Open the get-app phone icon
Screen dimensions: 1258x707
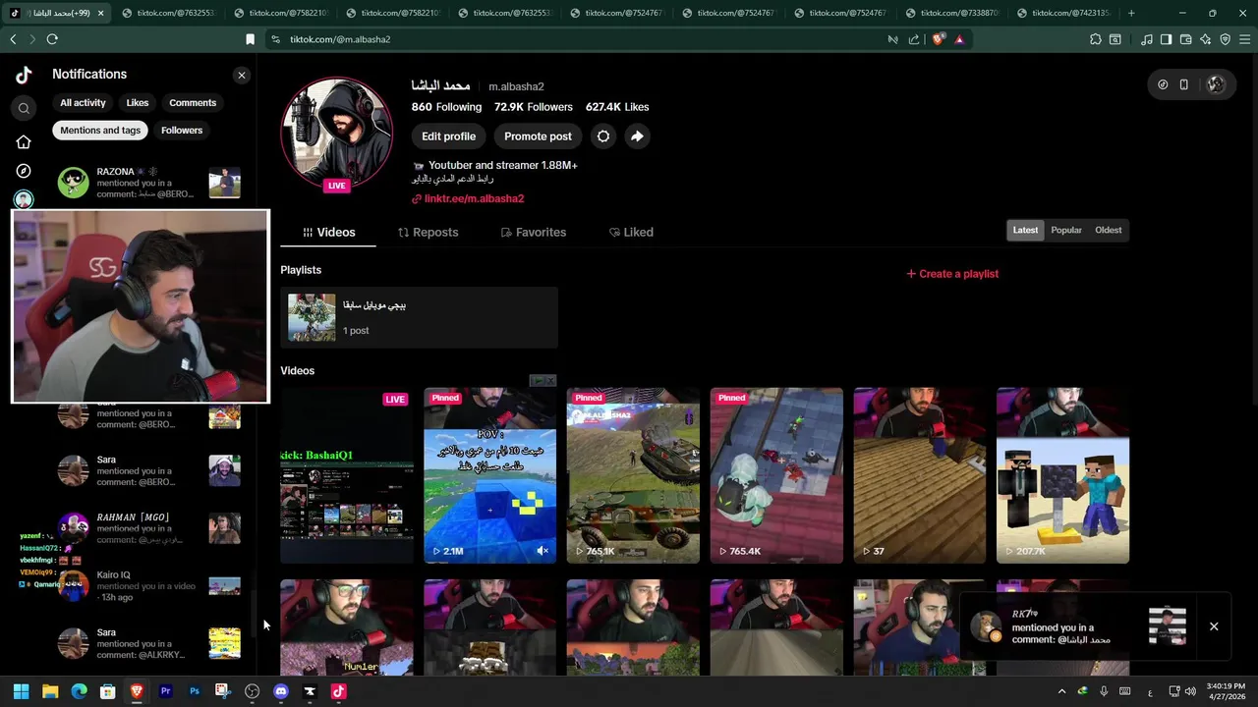click(1184, 84)
